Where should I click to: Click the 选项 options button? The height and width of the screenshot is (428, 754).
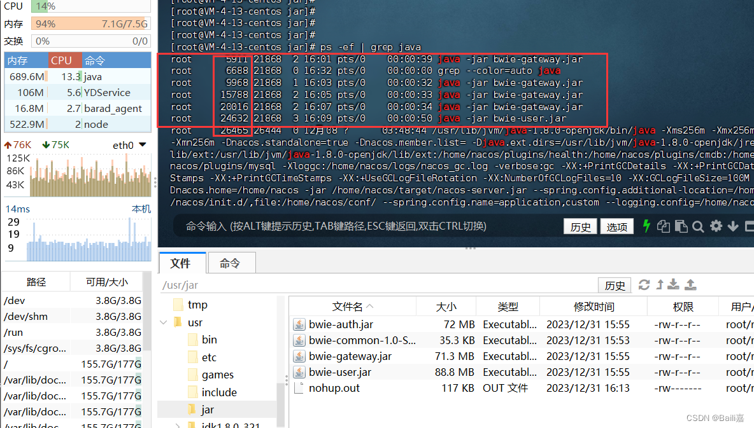pyautogui.click(x=616, y=226)
